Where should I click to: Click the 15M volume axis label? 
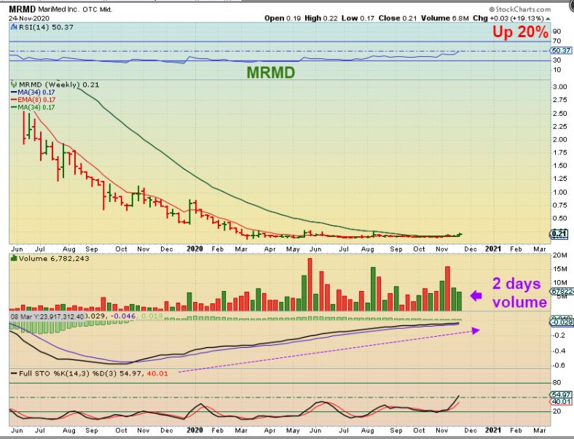(561, 269)
